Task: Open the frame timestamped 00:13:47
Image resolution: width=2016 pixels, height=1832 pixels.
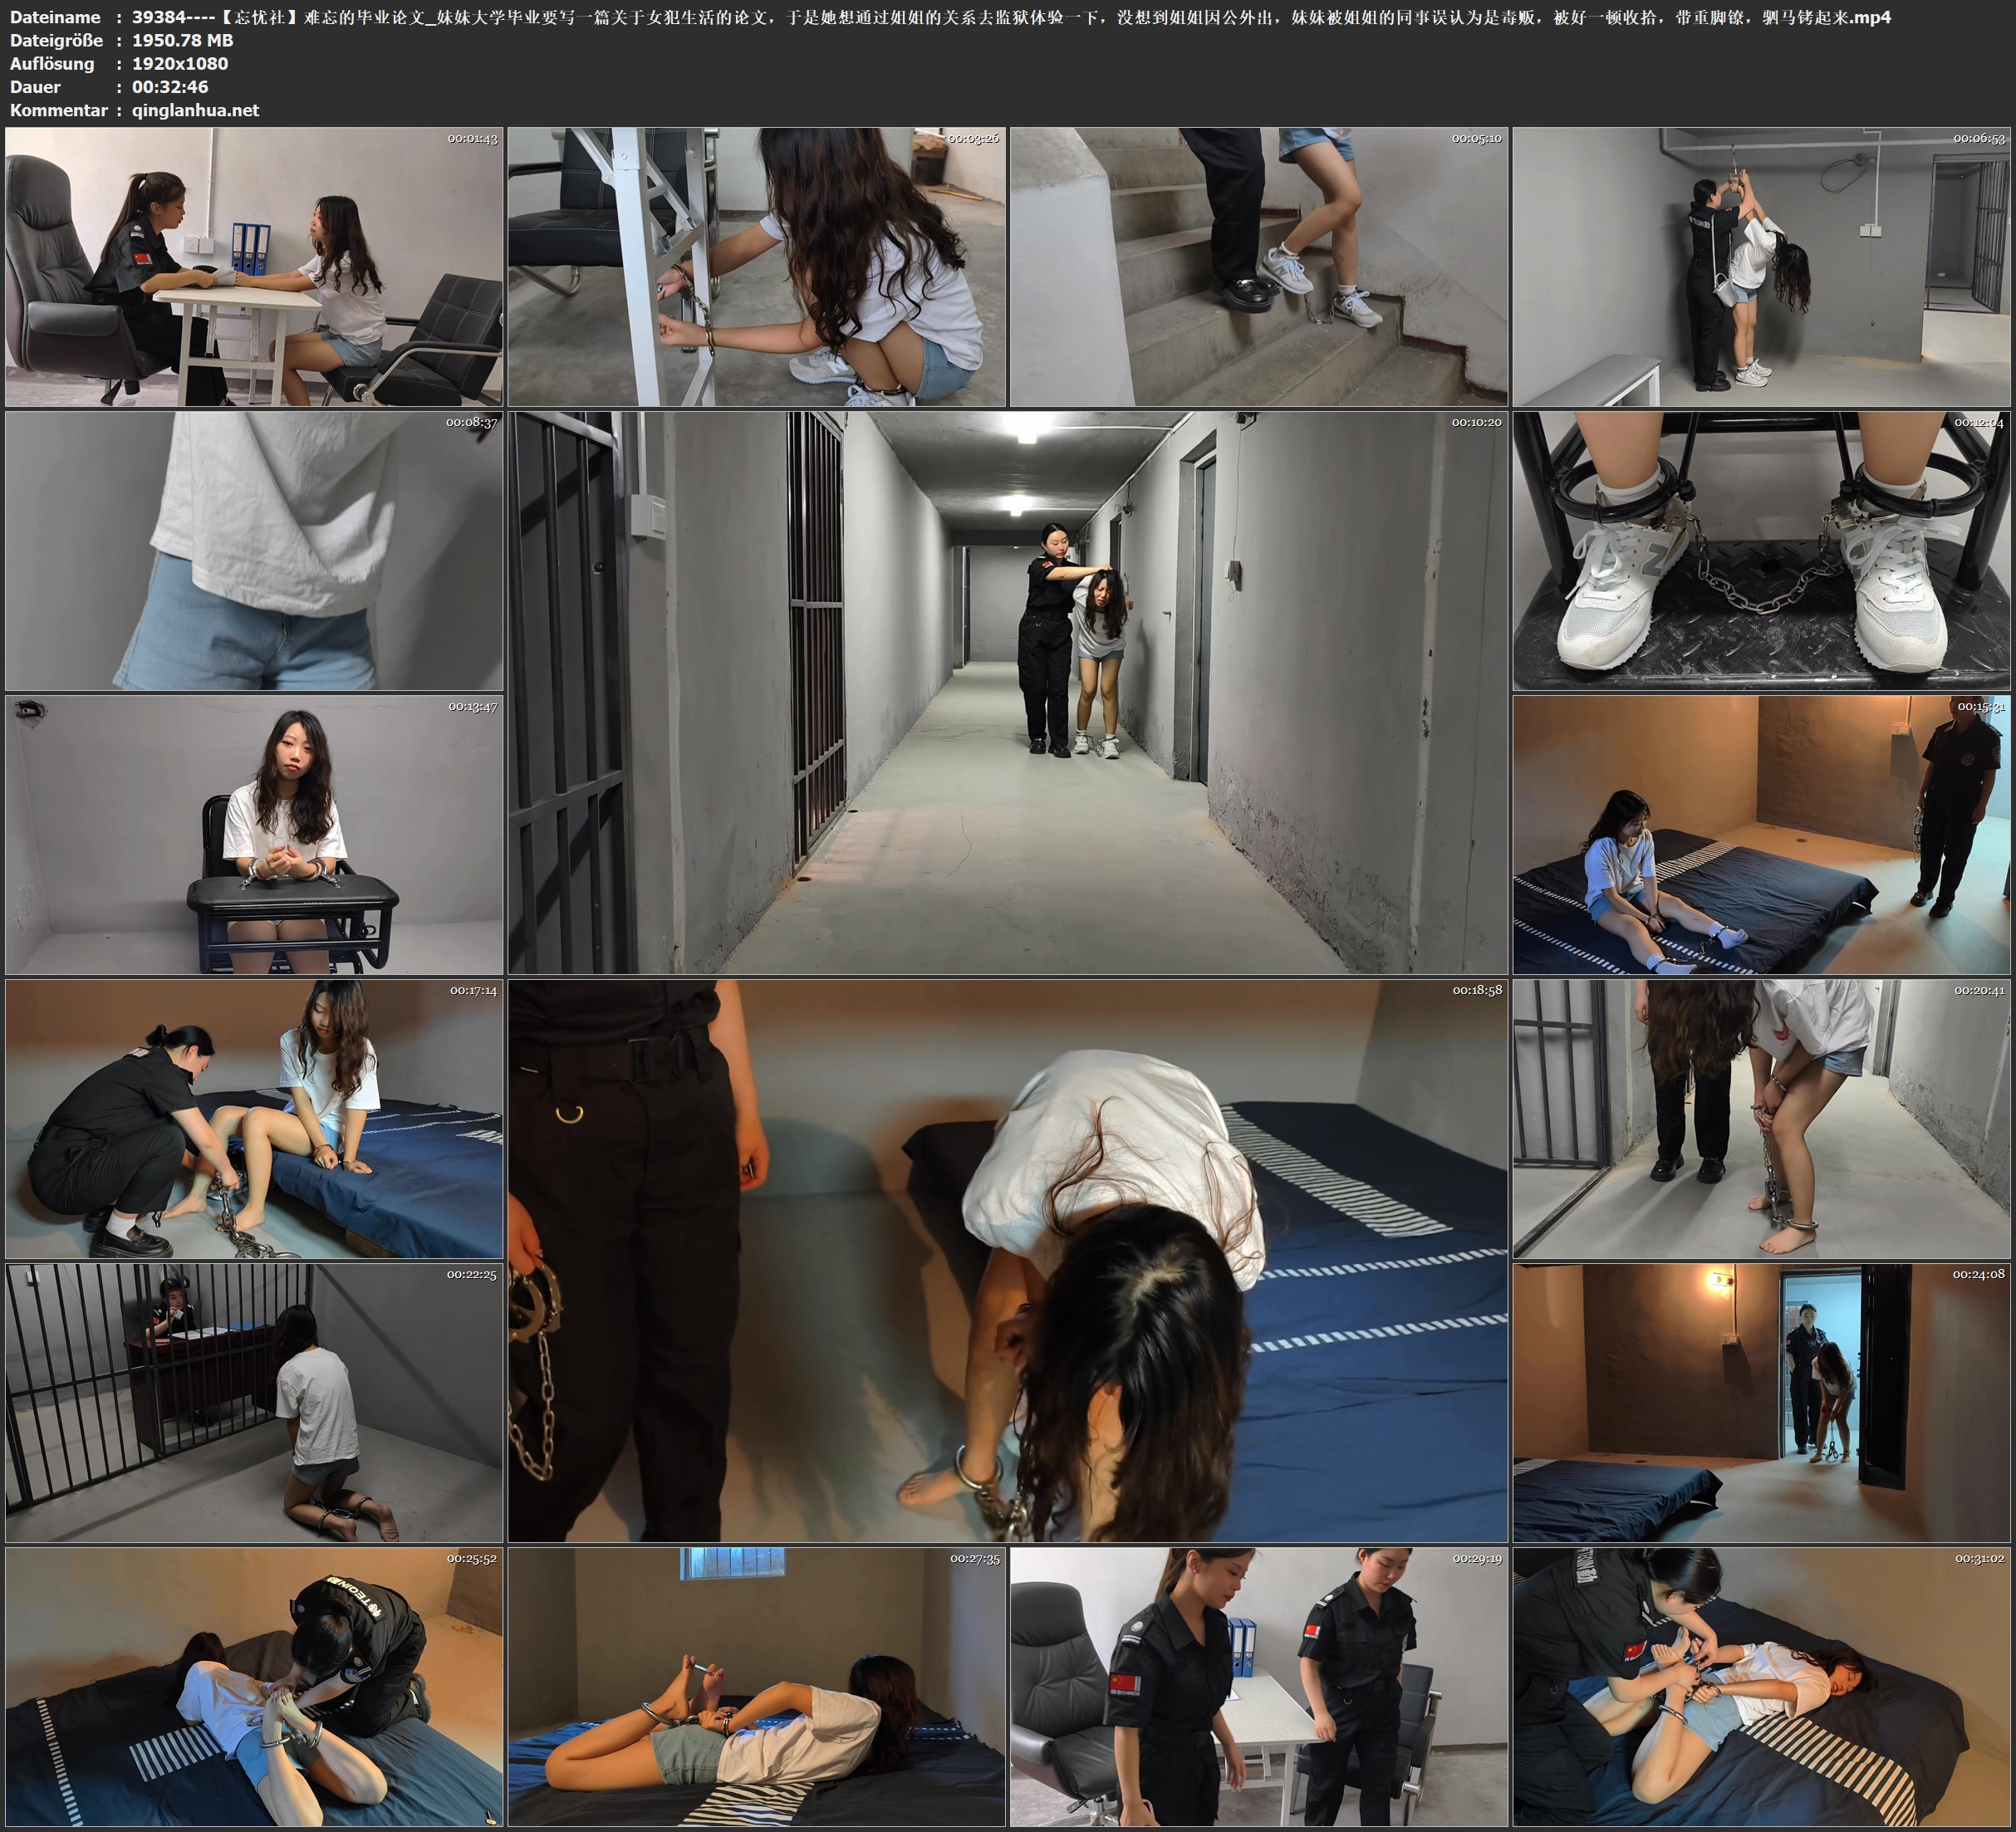Action: pyautogui.click(x=254, y=835)
